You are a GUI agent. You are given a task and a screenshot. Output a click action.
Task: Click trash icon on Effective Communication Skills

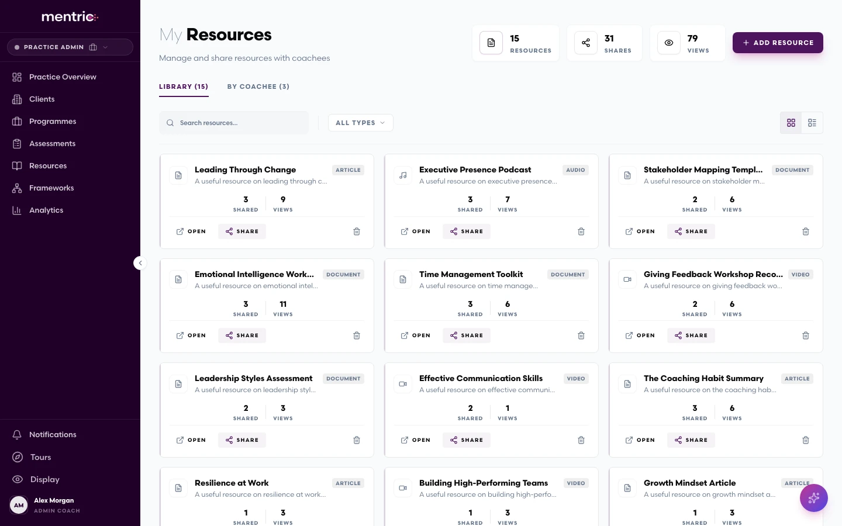tap(581, 440)
